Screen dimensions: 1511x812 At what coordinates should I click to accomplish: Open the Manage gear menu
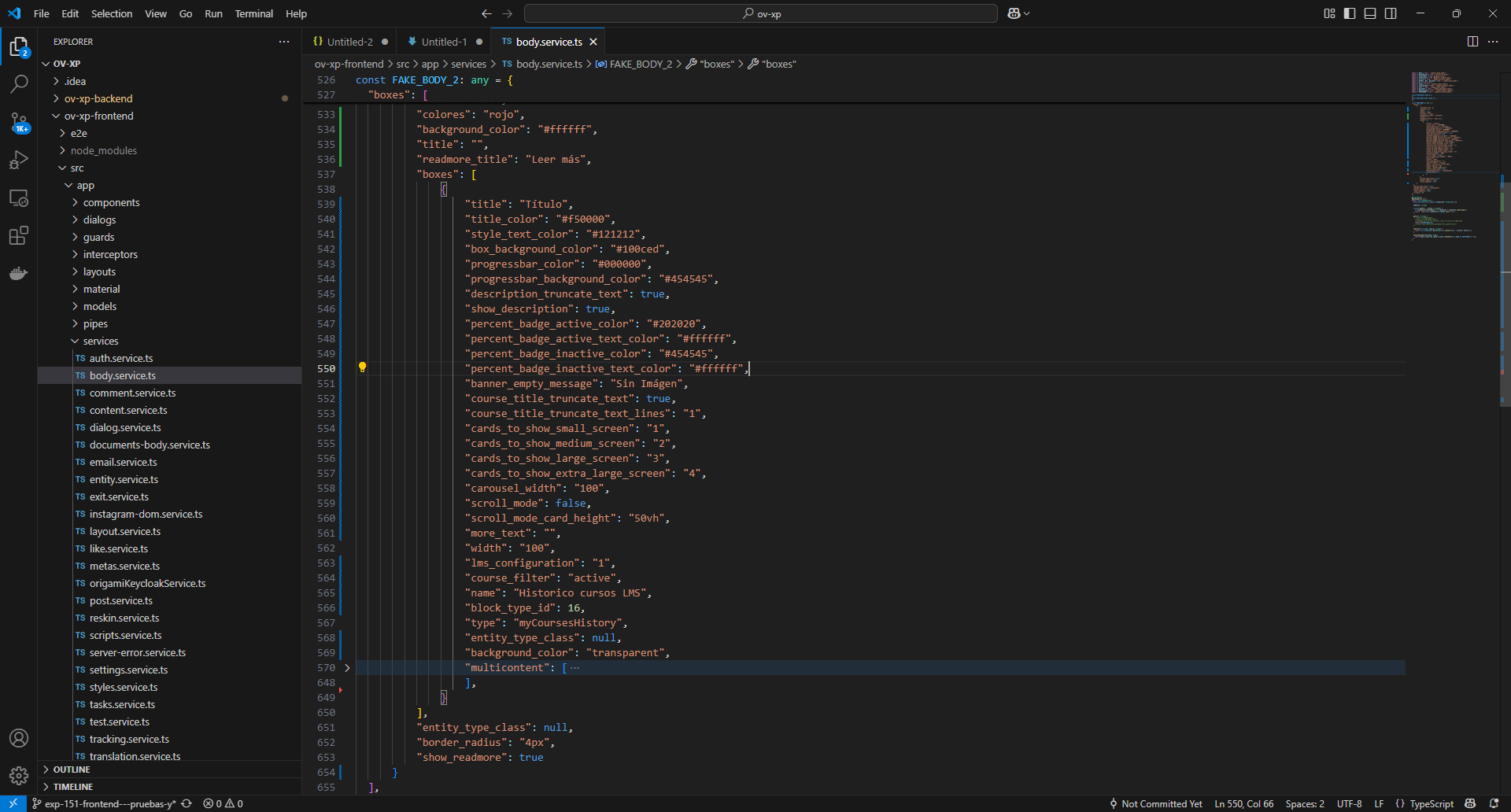(19, 776)
